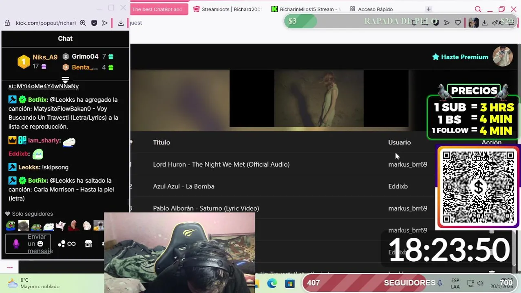This screenshot has width=521, height=293.
Task: Pick the white polar bear emote
Action: click(x=49, y=226)
